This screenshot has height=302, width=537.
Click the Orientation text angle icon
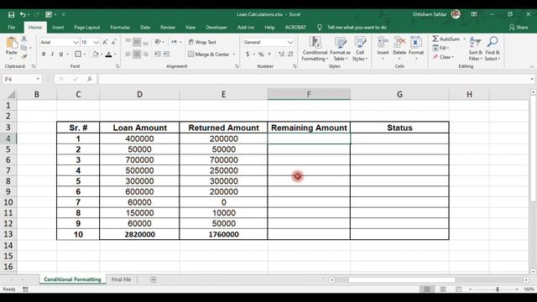coord(158,42)
